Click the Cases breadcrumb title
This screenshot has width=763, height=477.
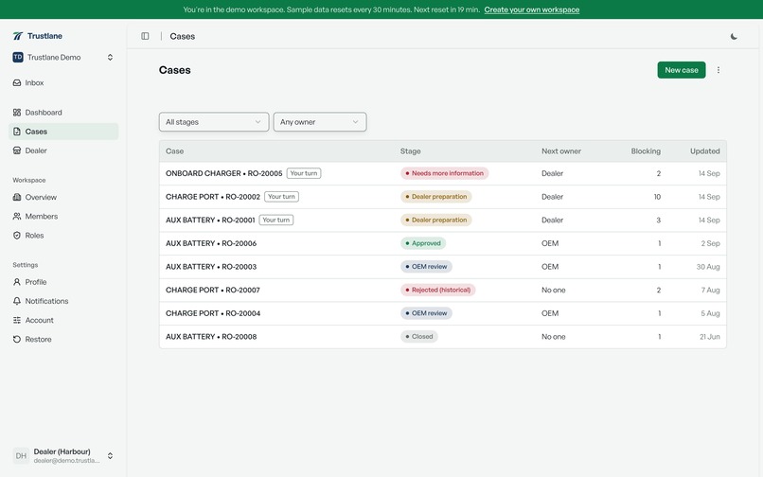coord(183,37)
